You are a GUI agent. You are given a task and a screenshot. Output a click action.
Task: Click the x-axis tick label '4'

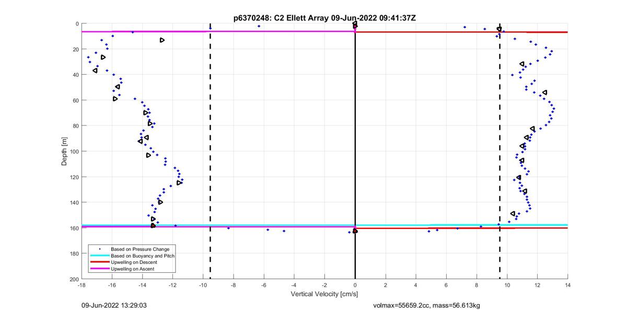coord(415,286)
